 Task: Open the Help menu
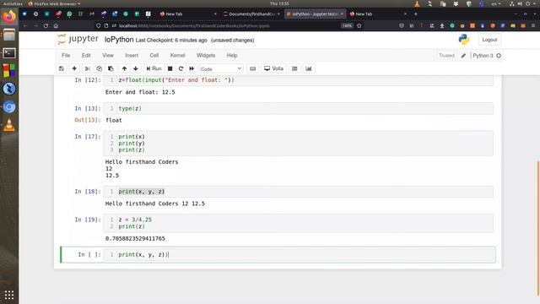coord(232,55)
